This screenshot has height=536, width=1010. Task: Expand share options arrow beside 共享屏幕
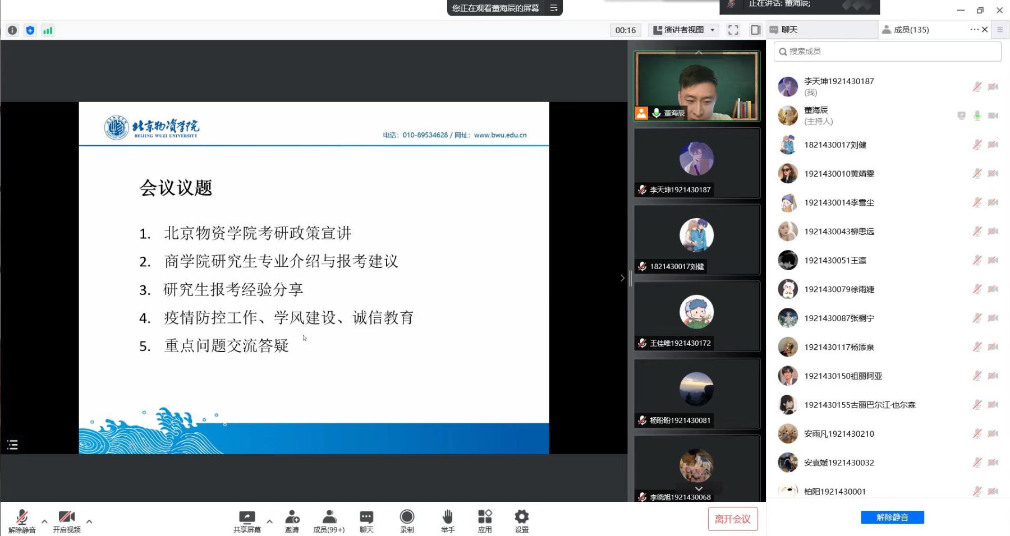tap(269, 521)
